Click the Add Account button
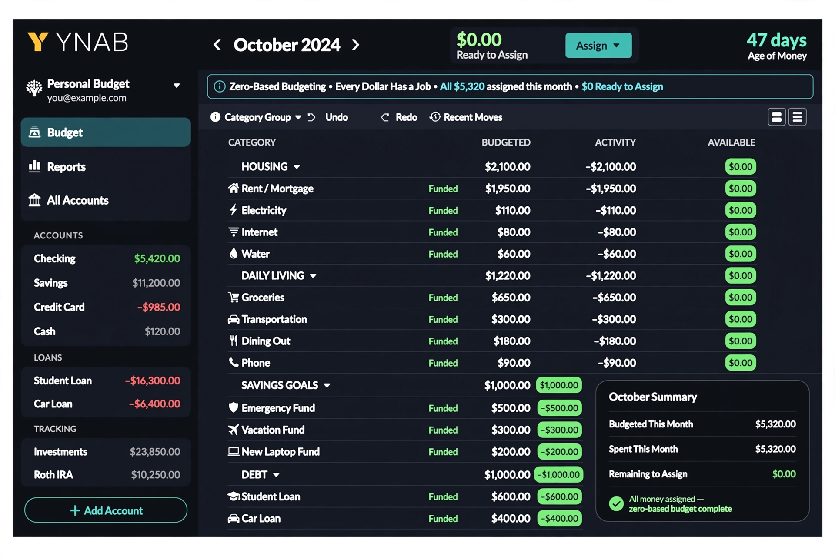Screen dimensions: 835x556 click(106, 510)
